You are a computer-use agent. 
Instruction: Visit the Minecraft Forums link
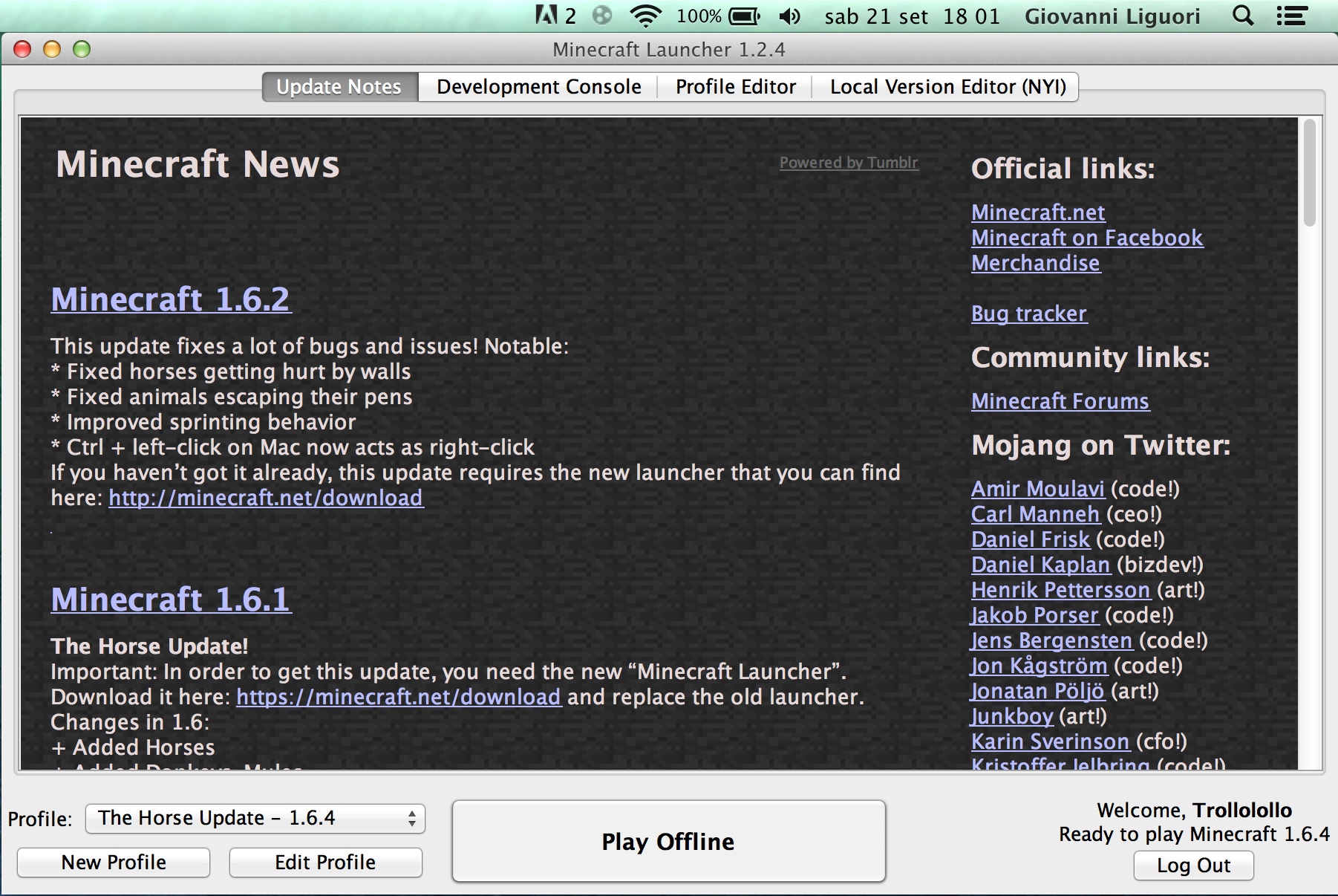click(x=1060, y=401)
